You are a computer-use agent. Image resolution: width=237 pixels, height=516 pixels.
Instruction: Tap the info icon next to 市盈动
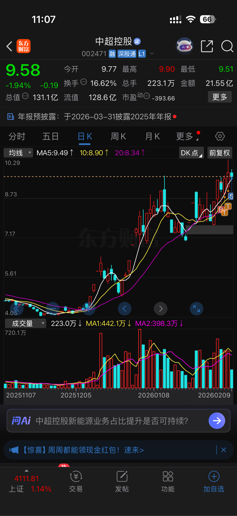pyautogui.click(x=147, y=96)
